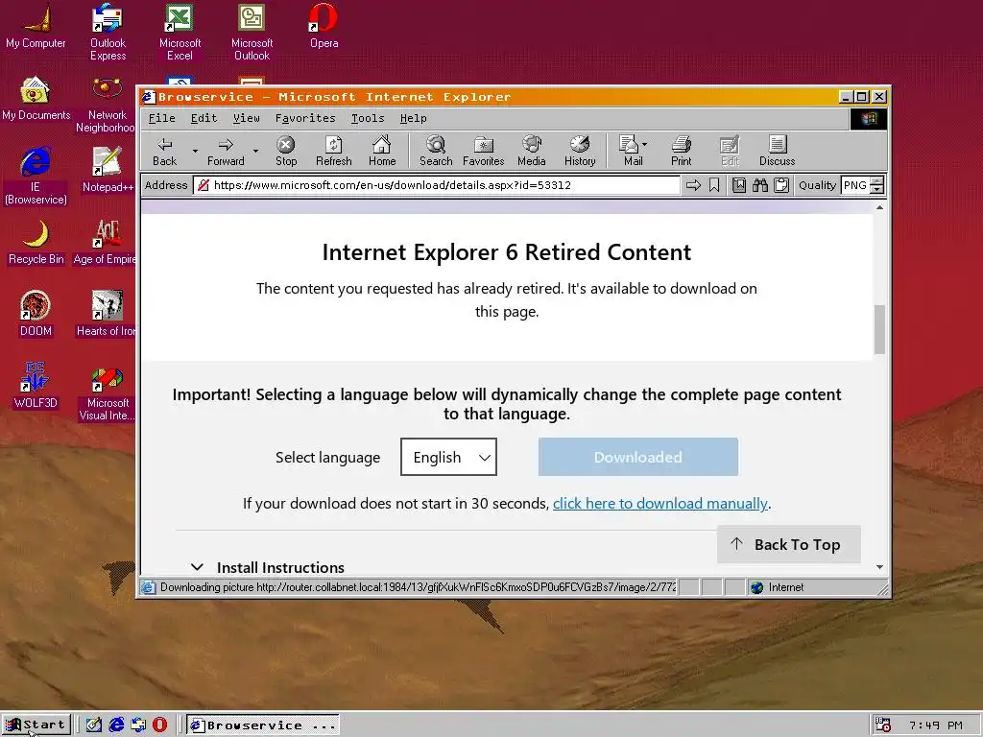Image resolution: width=983 pixels, height=737 pixels.
Task: Open the Media toolbar button
Action: click(532, 151)
